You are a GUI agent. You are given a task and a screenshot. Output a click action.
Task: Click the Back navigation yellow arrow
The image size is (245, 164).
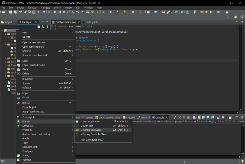[211, 12]
